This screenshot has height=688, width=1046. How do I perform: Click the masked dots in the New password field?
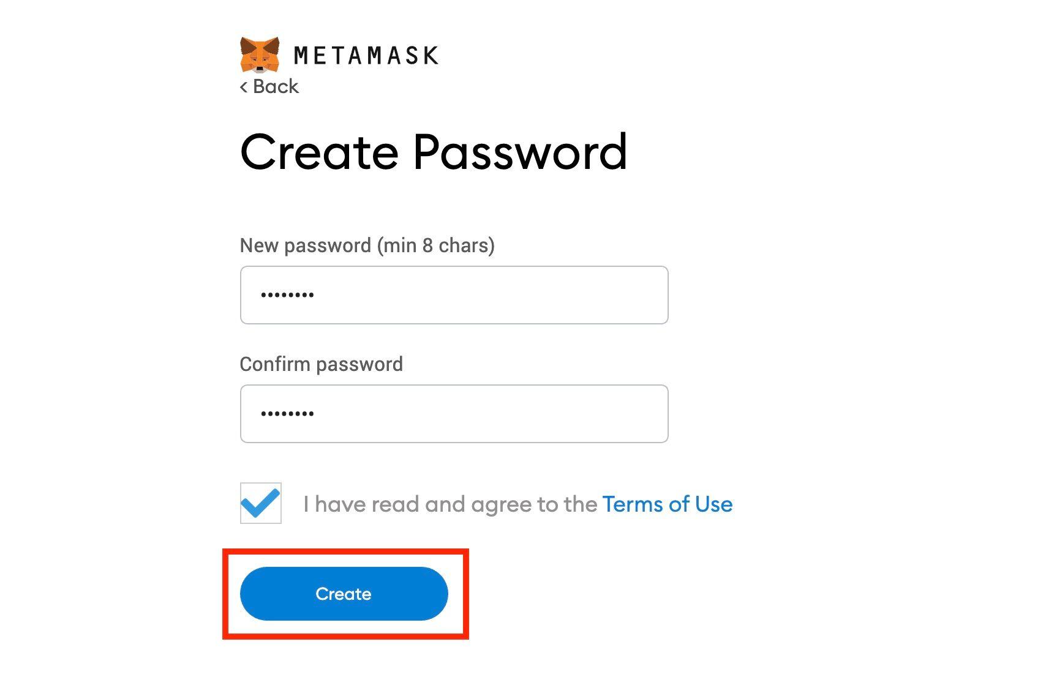(x=287, y=295)
